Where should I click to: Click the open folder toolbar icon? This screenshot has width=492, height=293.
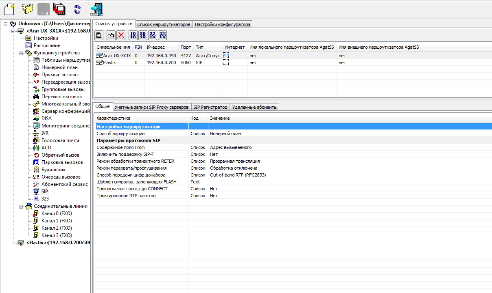27,8
